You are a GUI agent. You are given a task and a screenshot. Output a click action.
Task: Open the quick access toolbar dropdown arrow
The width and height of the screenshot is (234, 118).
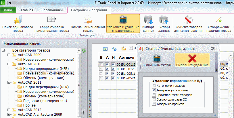pos(10,3)
